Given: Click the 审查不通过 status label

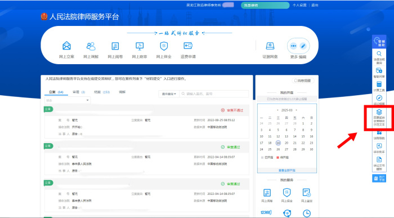Looking at the screenshot, I should point(232,110).
